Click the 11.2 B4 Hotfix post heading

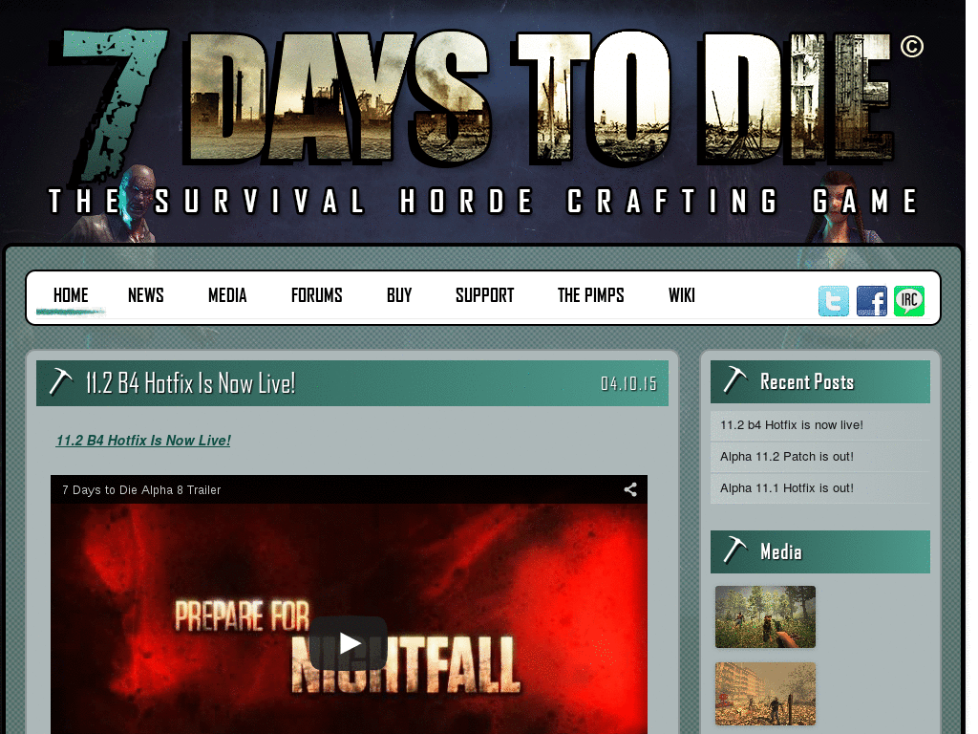tap(190, 382)
